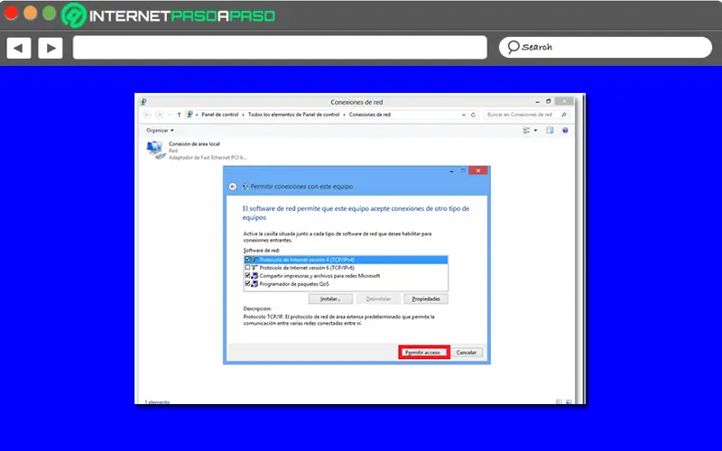722x451 pixels.
Task: Click the browser frame Search field
Action: pos(605,47)
